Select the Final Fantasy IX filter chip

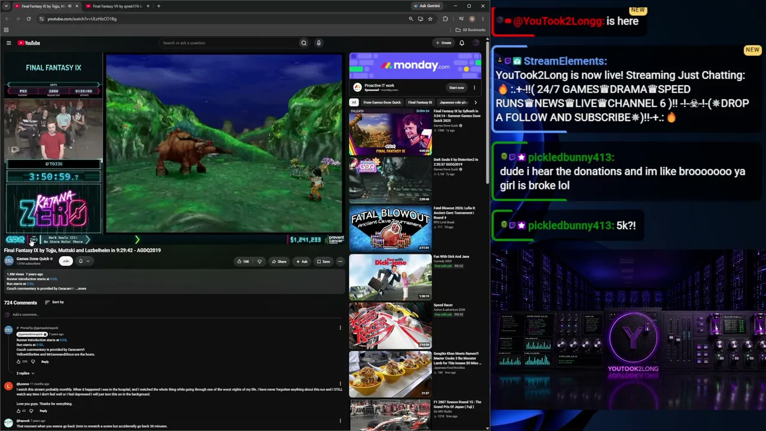pyautogui.click(x=420, y=102)
